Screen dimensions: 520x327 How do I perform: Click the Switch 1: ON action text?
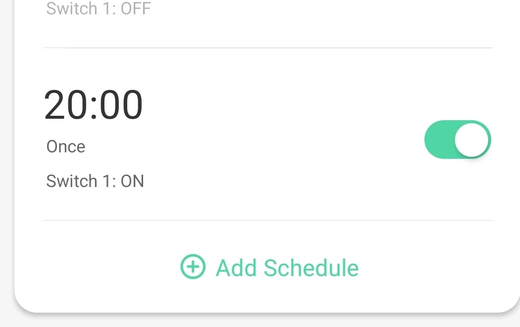click(95, 181)
